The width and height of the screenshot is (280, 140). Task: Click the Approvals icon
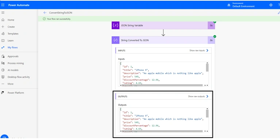(x=3, y=56)
